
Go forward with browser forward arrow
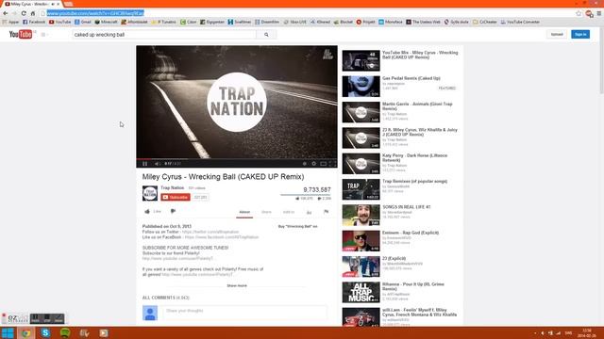14,13
